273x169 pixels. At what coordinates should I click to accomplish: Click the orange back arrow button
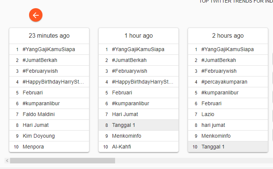pyautogui.click(x=36, y=15)
